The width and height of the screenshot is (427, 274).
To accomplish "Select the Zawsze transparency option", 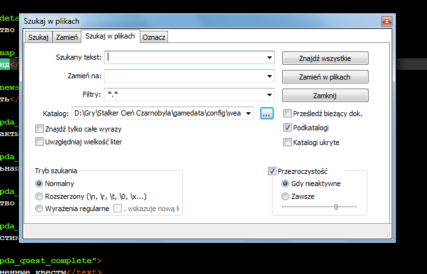I will 285,196.
